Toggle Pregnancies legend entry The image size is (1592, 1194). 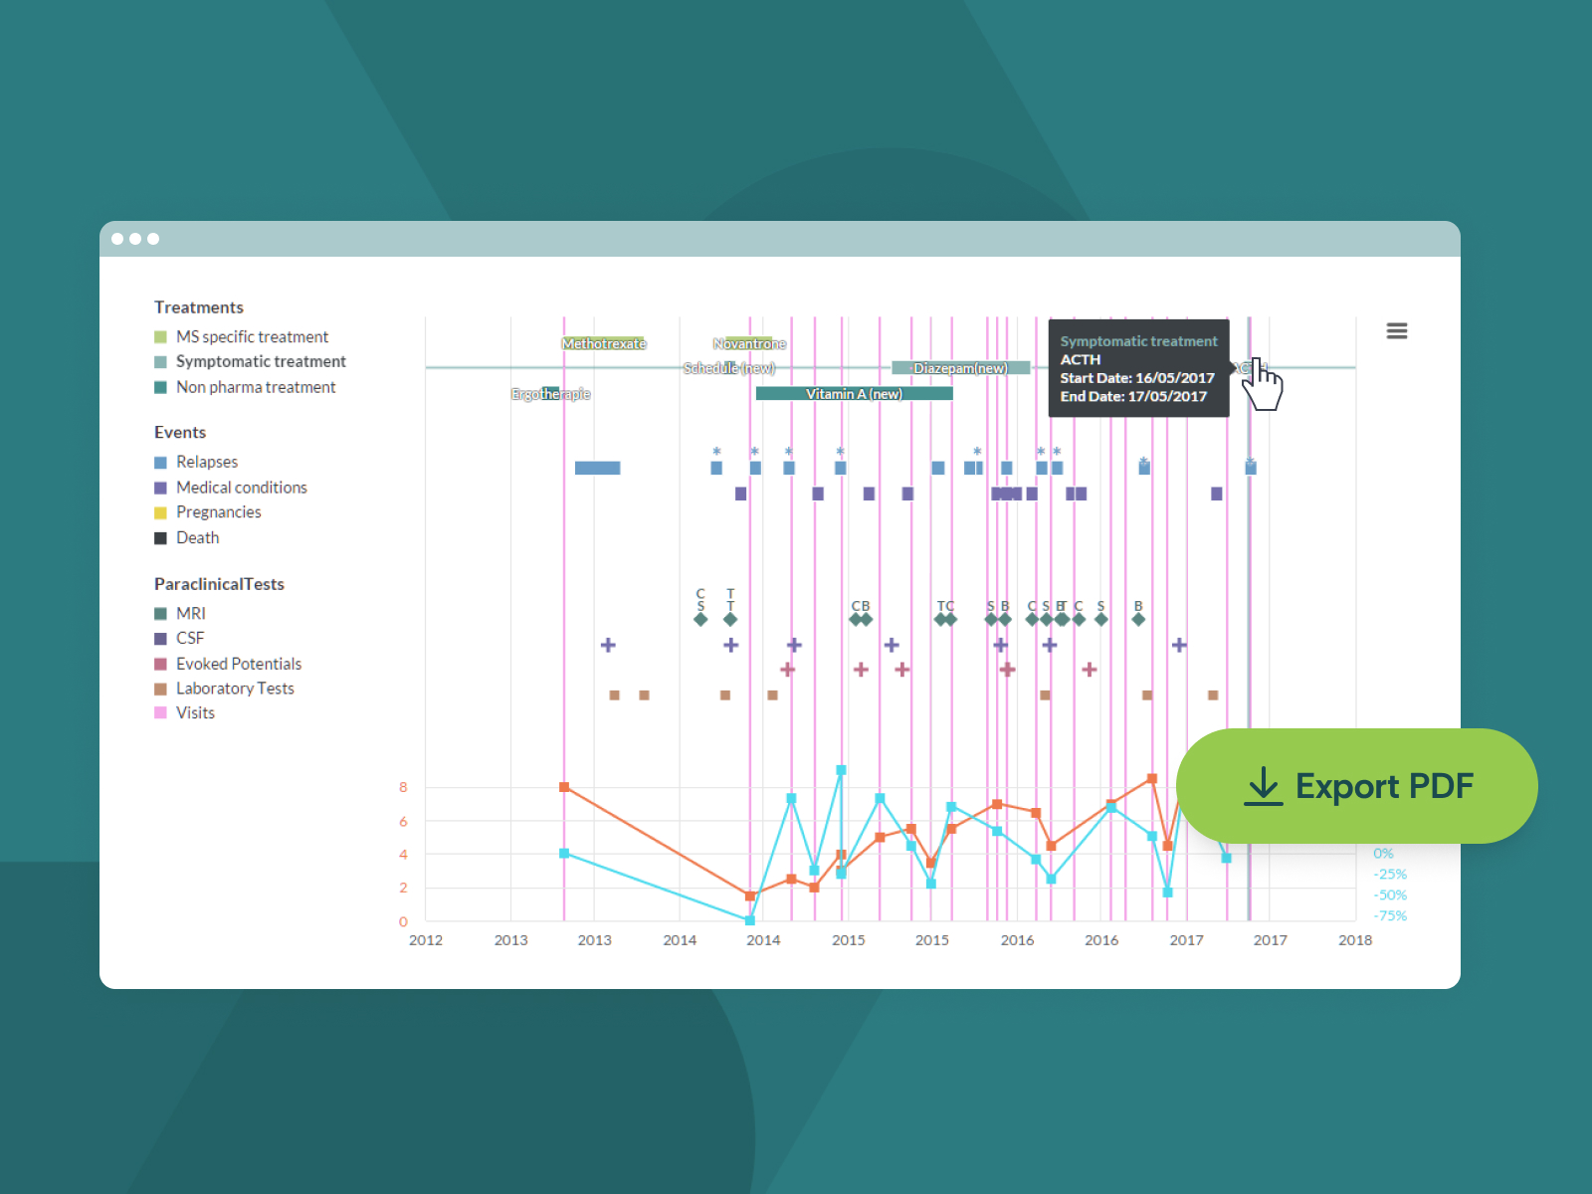208,512
